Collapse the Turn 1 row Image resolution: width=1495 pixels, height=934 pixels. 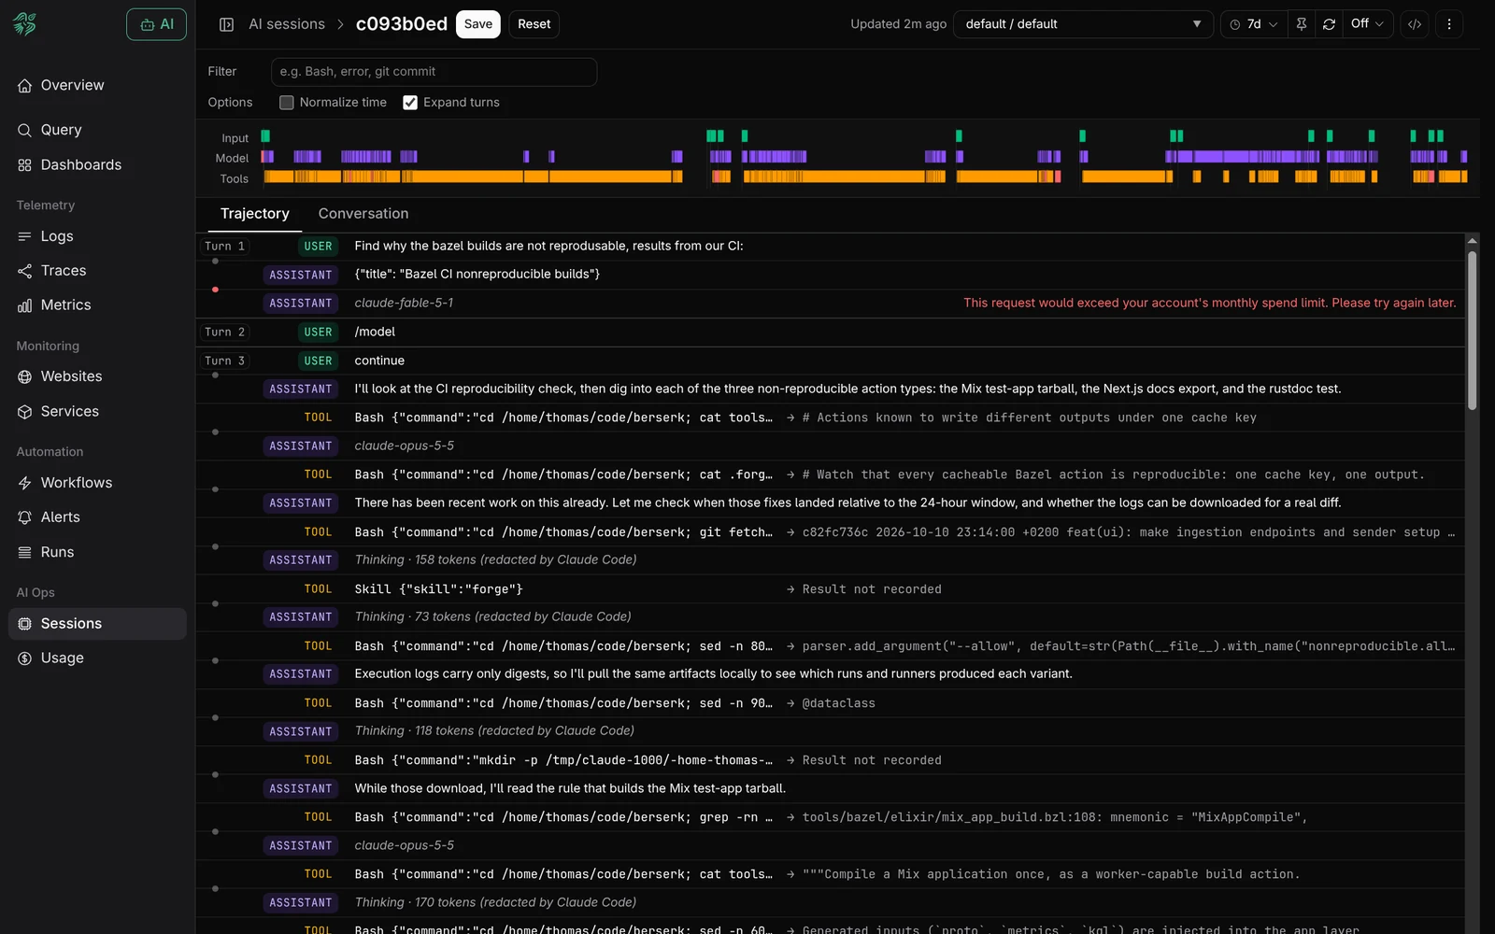[x=225, y=247]
